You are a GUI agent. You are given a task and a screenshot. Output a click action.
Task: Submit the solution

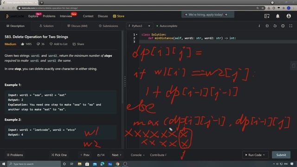tap(281, 155)
